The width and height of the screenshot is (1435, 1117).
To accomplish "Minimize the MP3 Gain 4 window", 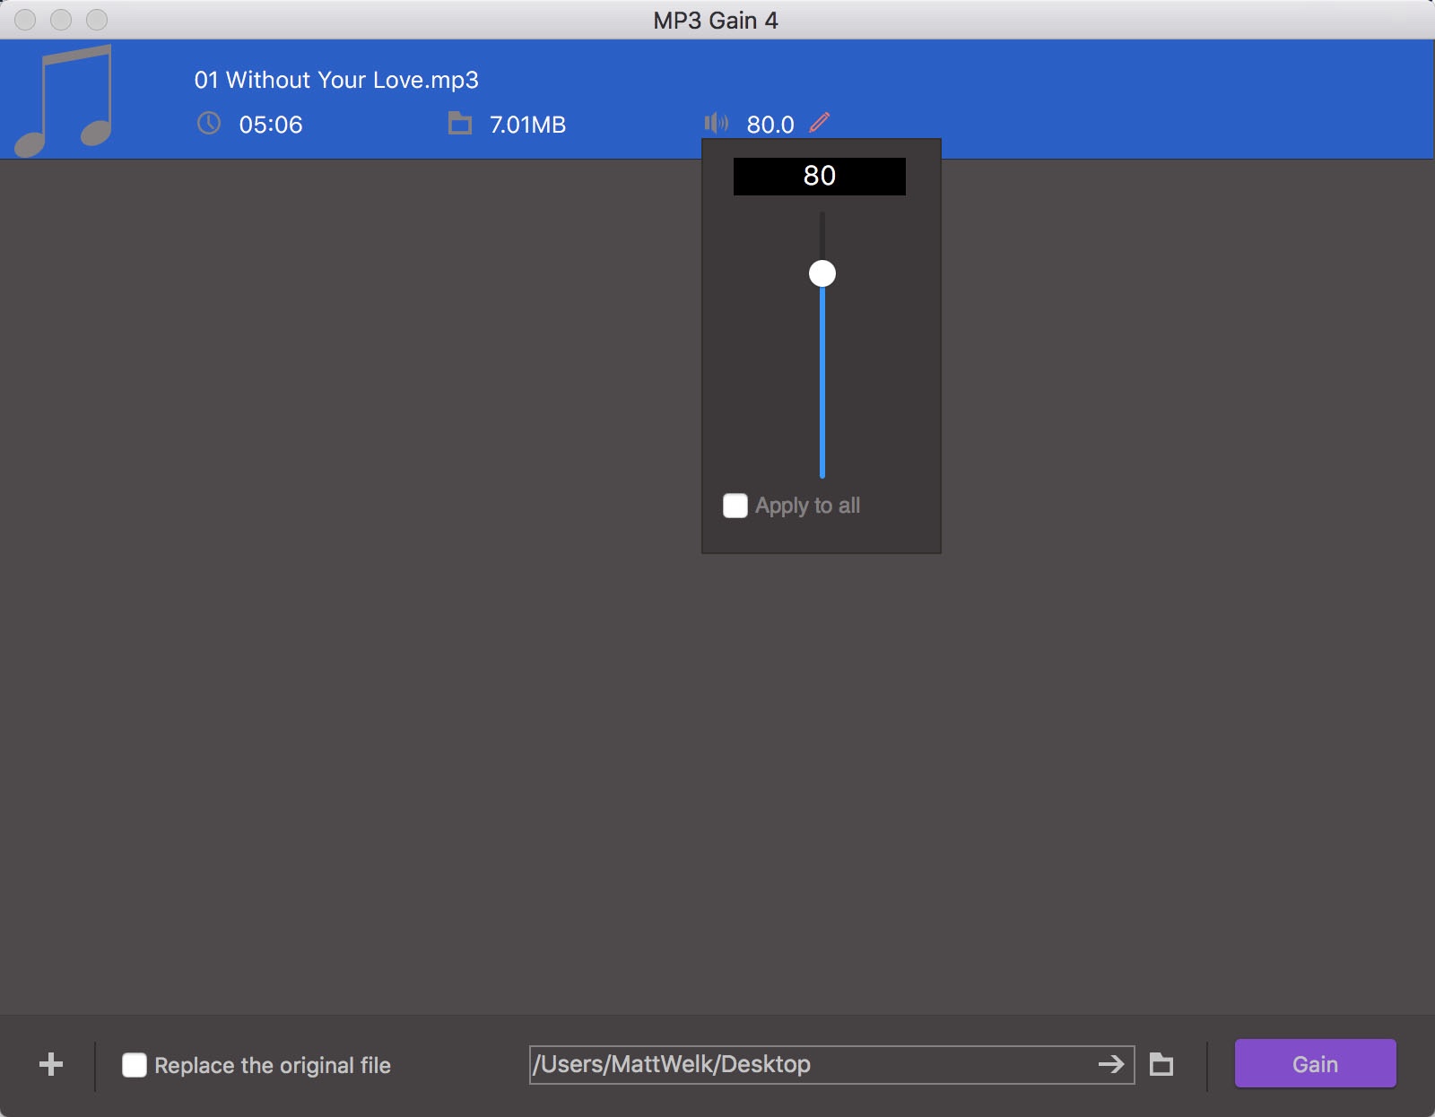I will 61,20.
